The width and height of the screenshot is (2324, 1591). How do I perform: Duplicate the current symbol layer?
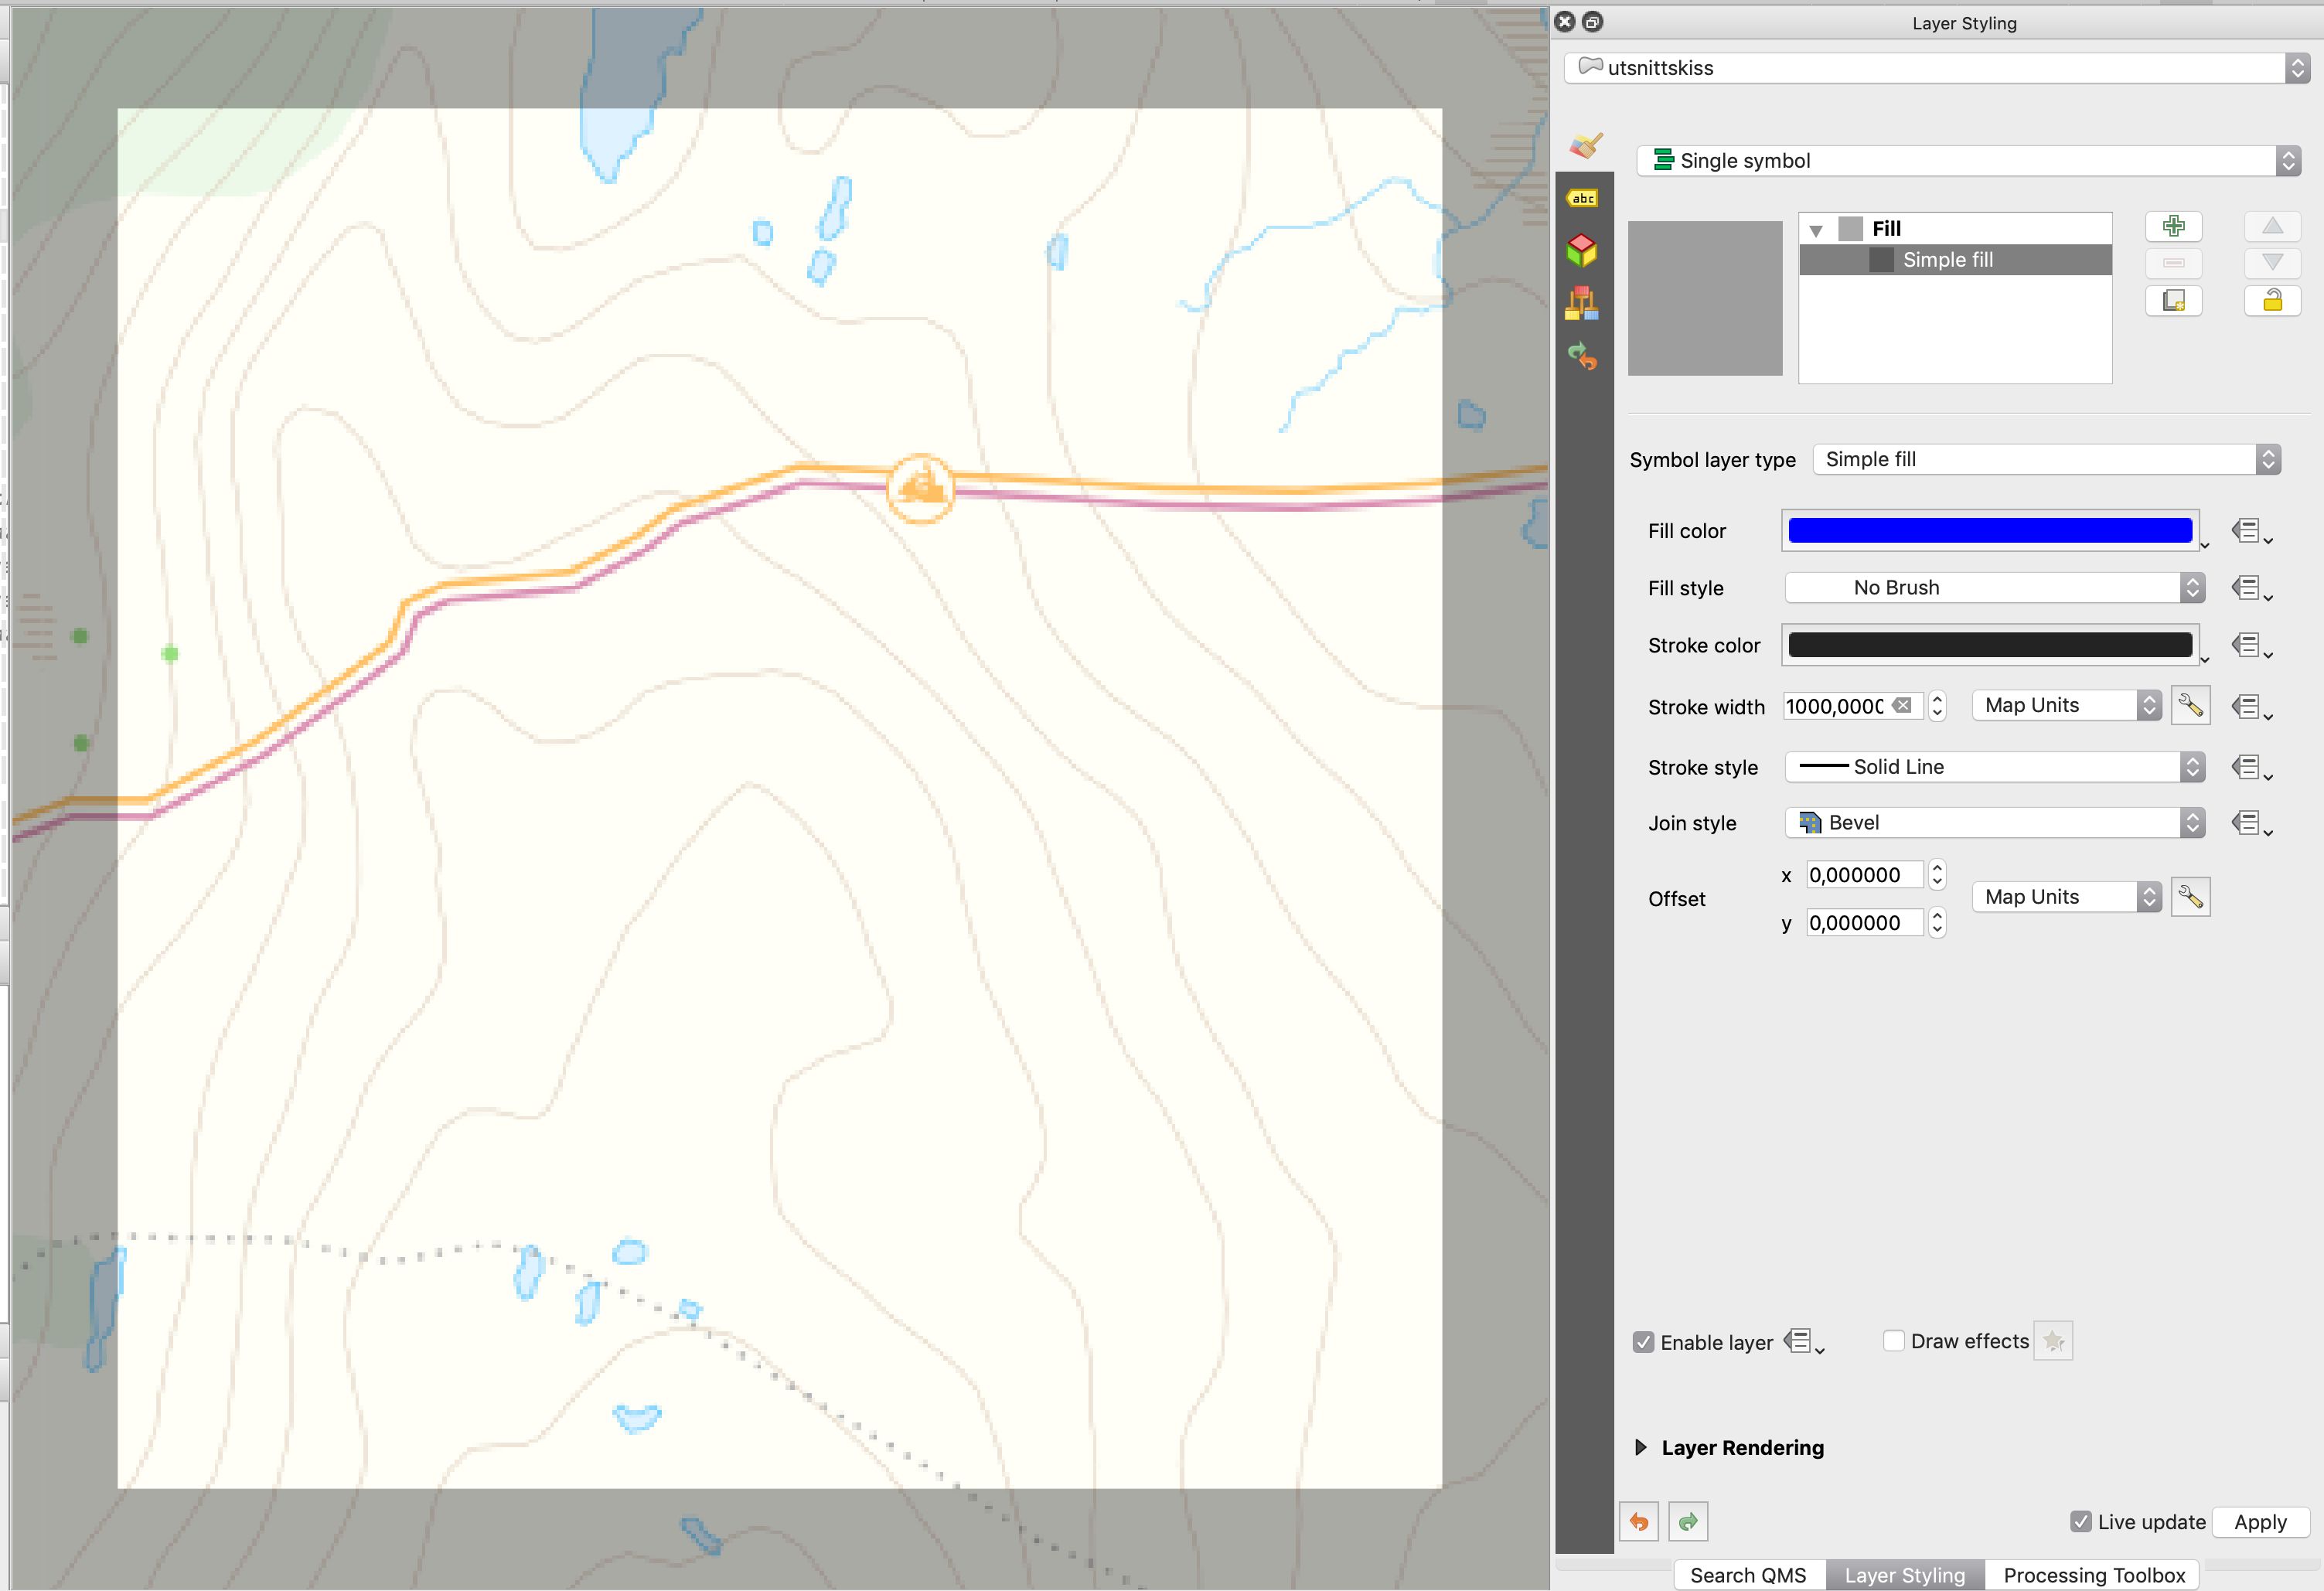pos(2174,301)
